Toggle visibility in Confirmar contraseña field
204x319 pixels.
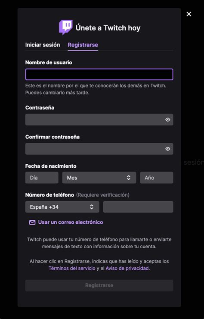tap(167, 149)
